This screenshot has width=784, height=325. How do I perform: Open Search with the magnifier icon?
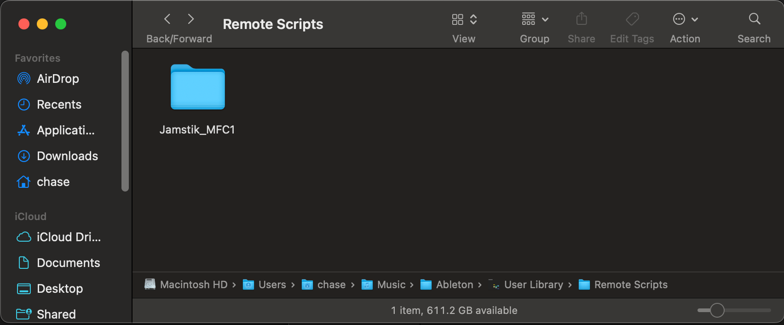tap(755, 19)
